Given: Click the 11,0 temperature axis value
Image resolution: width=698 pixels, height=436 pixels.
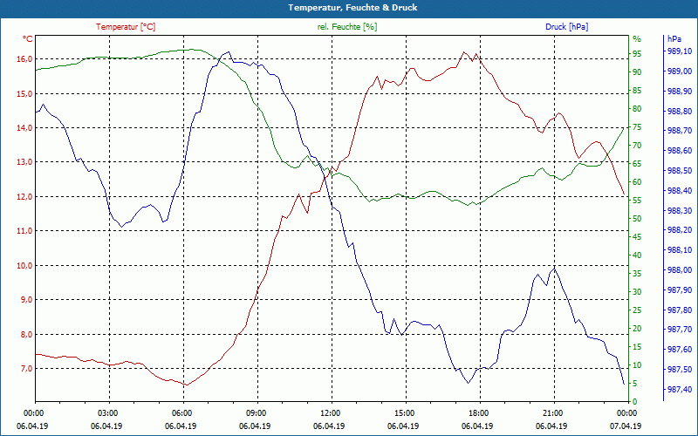Looking at the screenshot, I should pyautogui.click(x=25, y=231).
